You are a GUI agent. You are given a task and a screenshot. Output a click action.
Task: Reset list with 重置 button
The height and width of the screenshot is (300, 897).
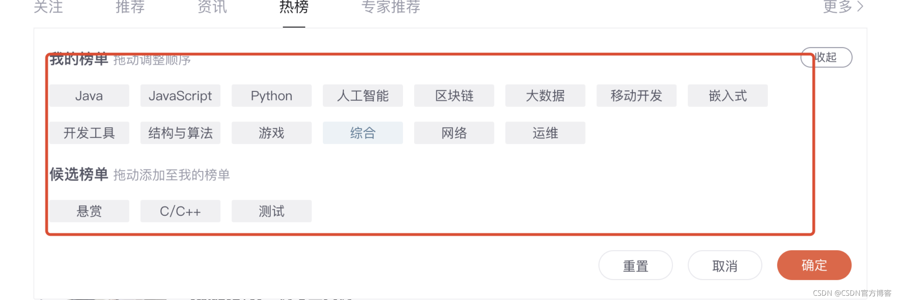coord(635,265)
